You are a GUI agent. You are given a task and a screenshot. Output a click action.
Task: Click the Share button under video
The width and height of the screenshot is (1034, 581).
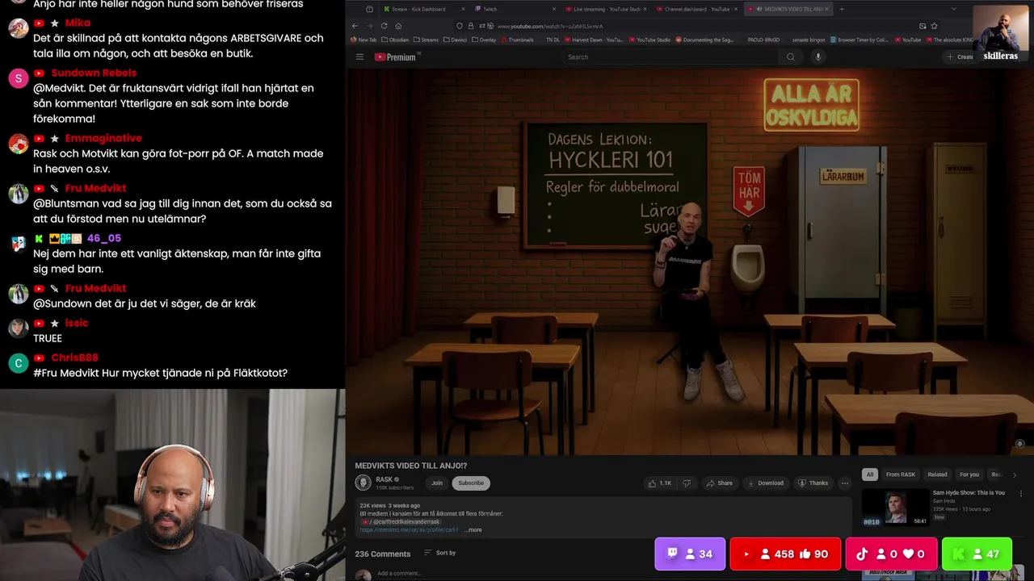click(x=719, y=483)
